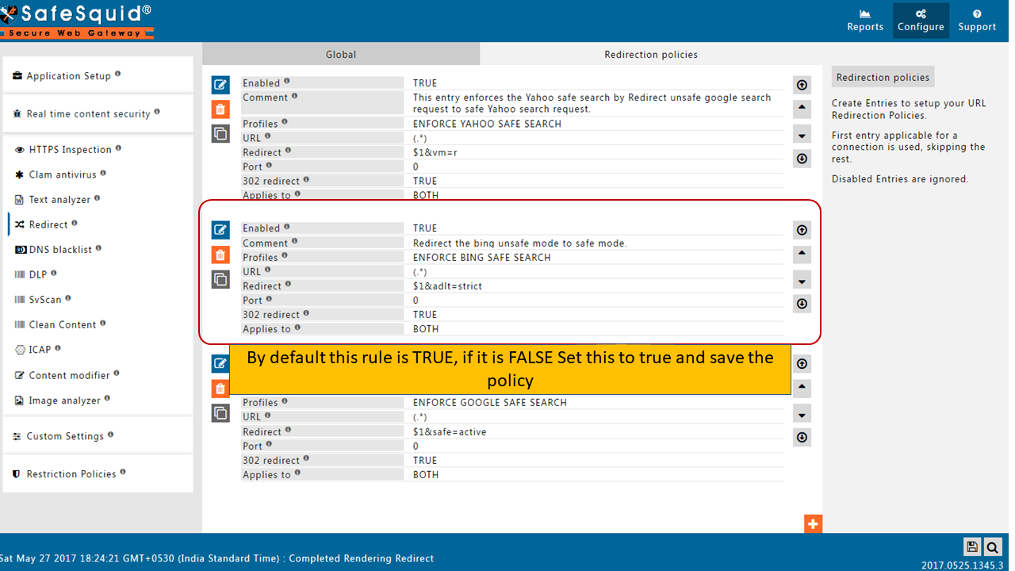Viewport: 1015px width, 571px height.
Task: Delete the Bing safe search entry
Action: pyautogui.click(x=220, y=255)
